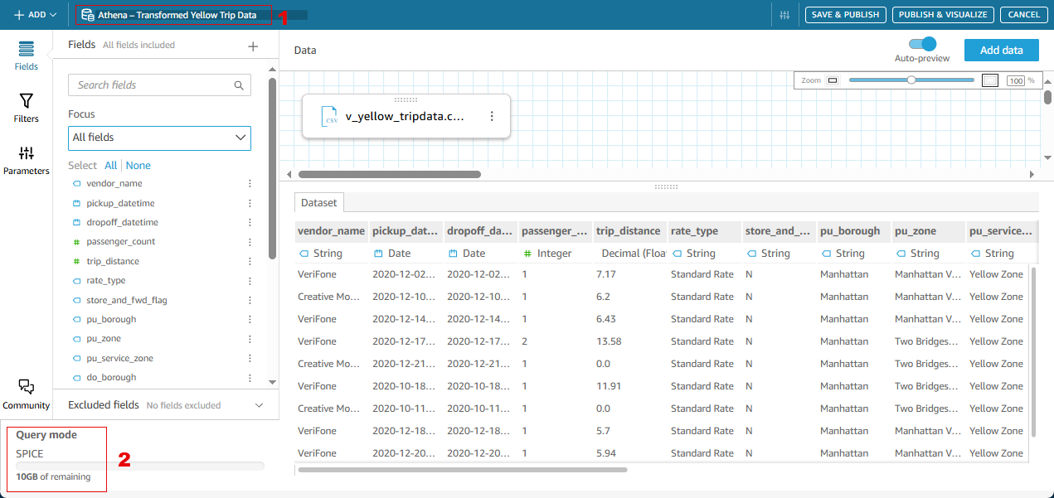This screenshot has width=1054, height=498.
Task: Click the pu_zone column header
Action: coord(928,231)
